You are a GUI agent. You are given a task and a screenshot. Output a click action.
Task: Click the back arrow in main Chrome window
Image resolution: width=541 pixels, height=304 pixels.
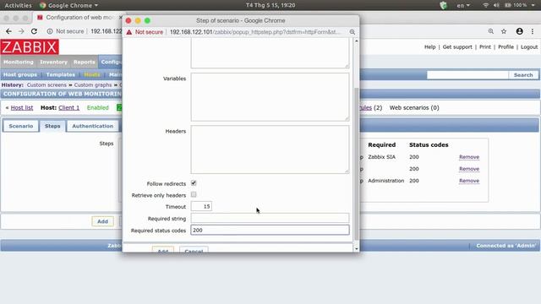point(8,31)
